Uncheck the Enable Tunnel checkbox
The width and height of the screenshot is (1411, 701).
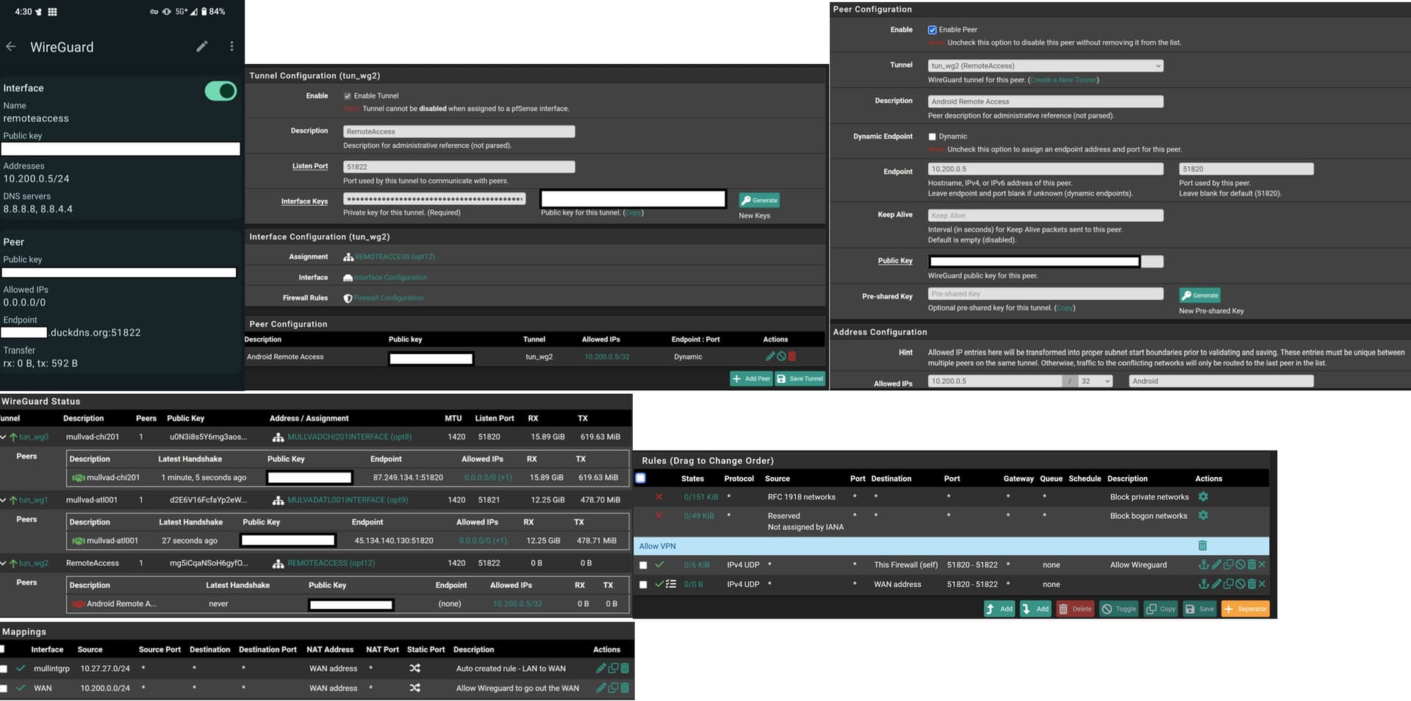pos(348,96)
